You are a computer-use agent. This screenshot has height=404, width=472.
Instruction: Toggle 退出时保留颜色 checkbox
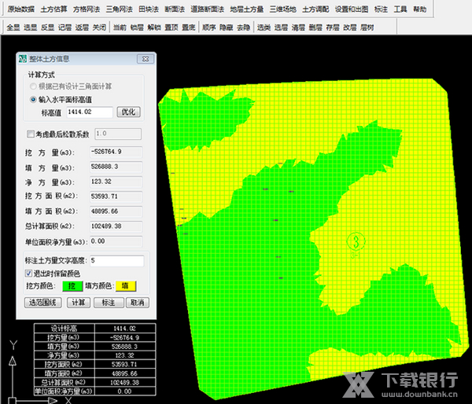click(30, 274)
